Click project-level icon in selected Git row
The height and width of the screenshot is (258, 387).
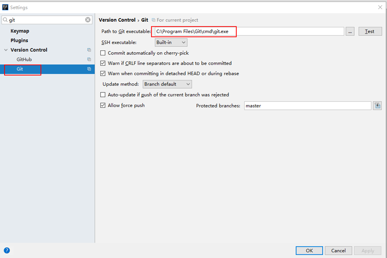point(89,69)
